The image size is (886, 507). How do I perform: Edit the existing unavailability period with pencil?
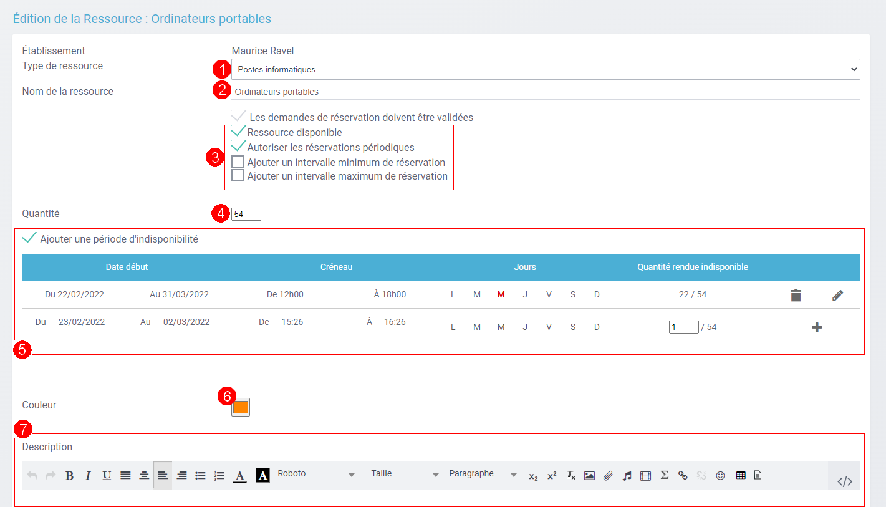(838, 295)
